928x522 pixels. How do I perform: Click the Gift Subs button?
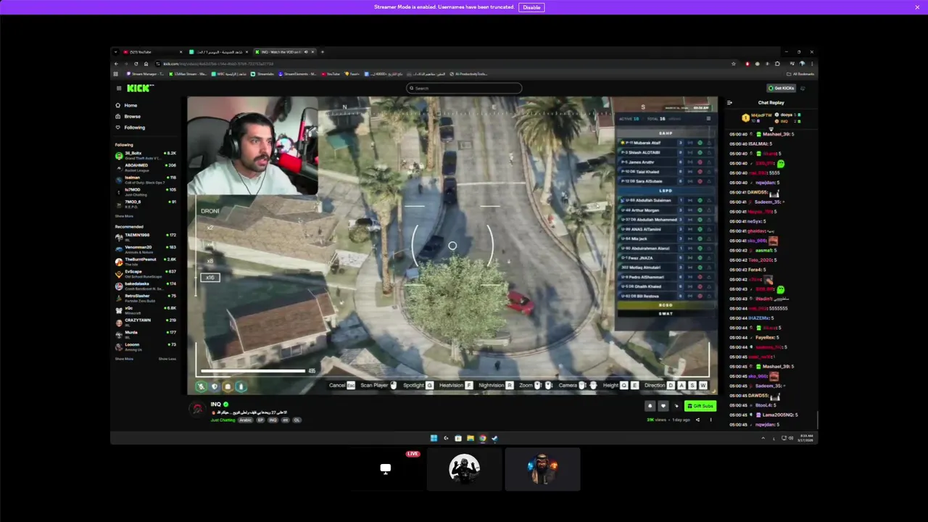[x=700, y=406]
